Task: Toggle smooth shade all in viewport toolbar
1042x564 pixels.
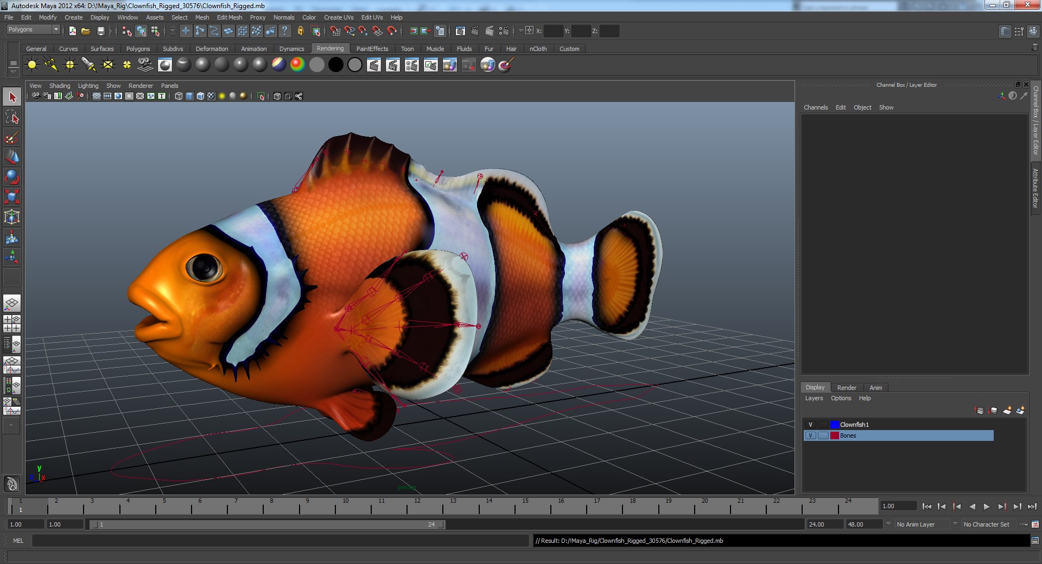Action: pos(189,96)
